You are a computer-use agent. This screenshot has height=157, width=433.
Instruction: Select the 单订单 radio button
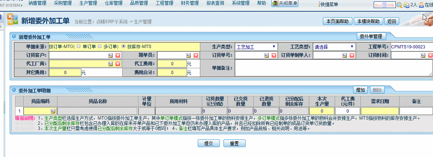(78, 47)
